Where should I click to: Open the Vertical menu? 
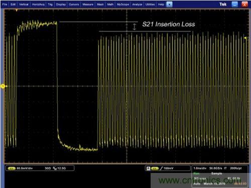pos(24,5)
